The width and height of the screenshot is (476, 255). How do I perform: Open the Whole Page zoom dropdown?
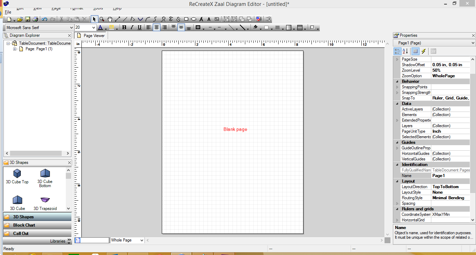tap(141, 240)
